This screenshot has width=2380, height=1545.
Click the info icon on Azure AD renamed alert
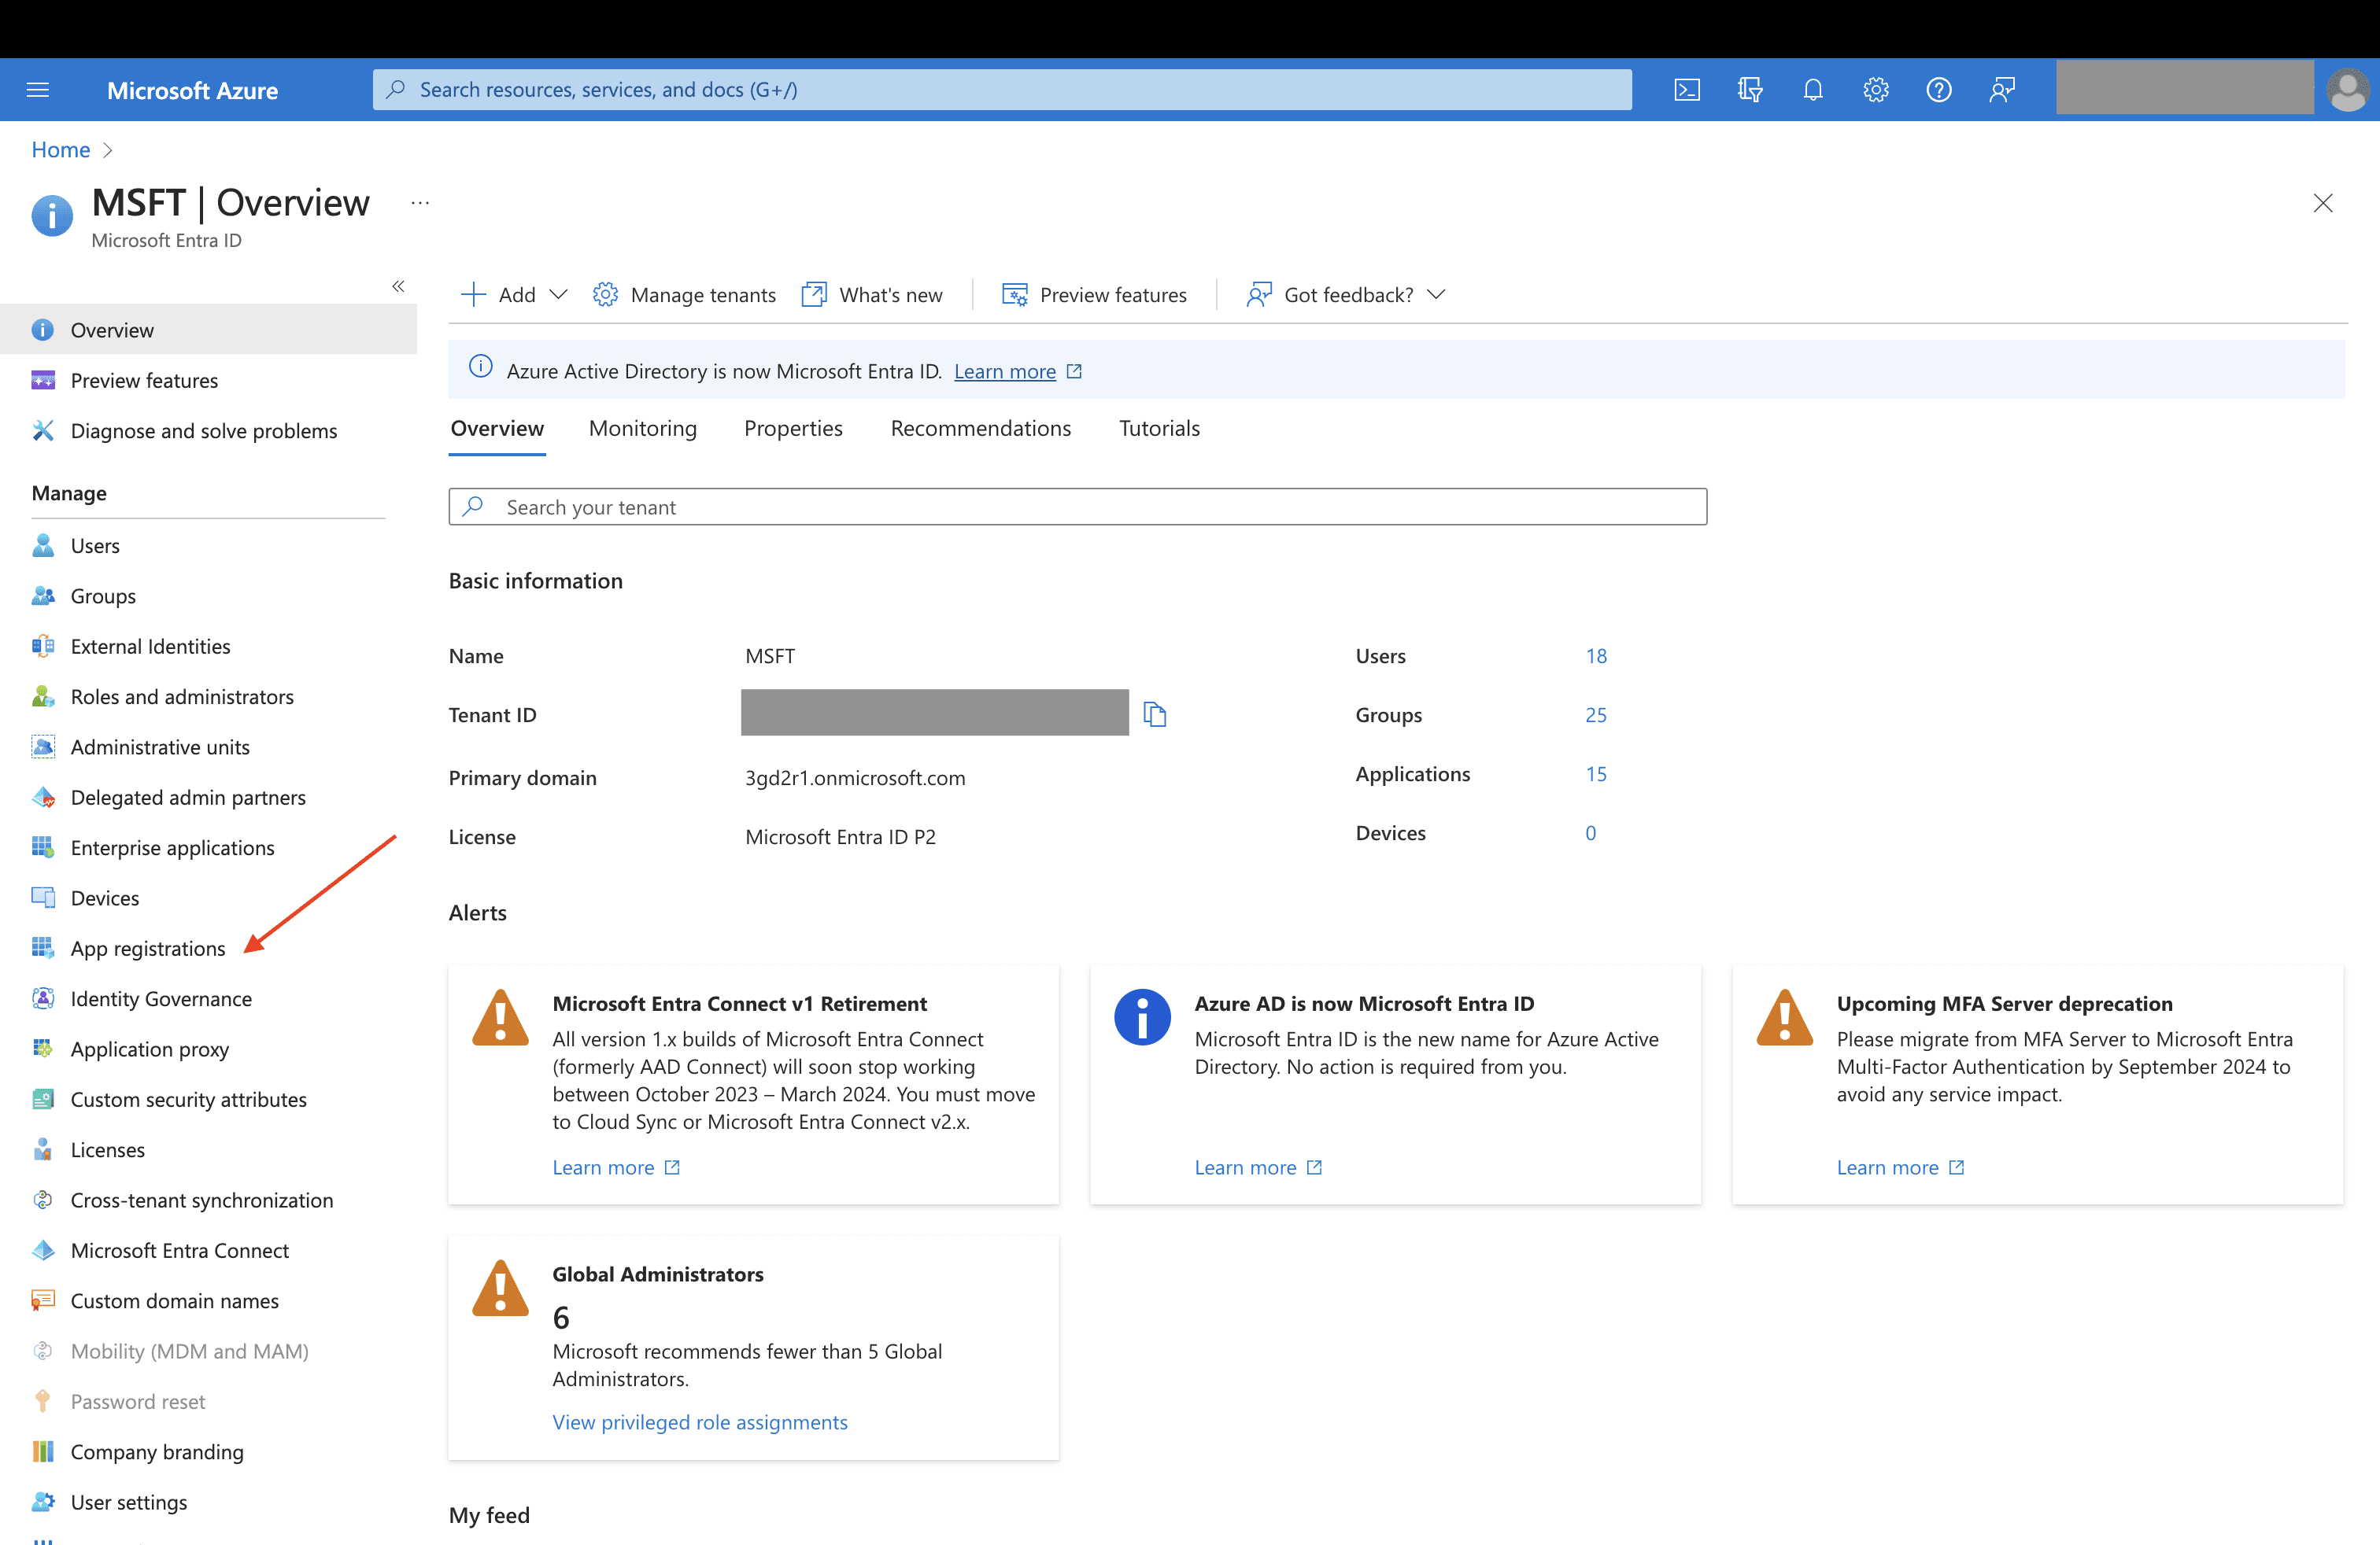pos(1142,1017)
